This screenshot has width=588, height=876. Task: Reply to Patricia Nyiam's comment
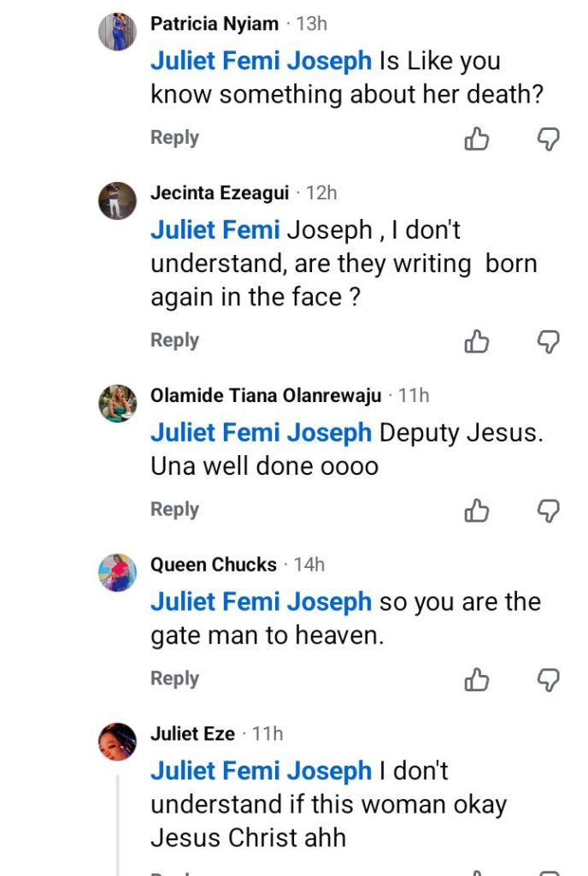pyautogui.click(x=174, y=138)
